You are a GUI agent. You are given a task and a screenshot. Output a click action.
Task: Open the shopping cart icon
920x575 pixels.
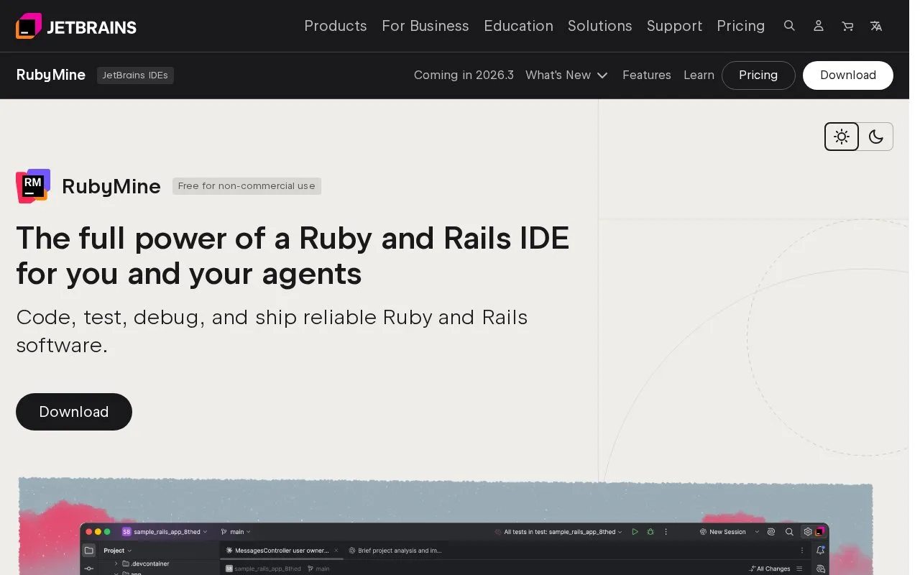coord(847,26)
